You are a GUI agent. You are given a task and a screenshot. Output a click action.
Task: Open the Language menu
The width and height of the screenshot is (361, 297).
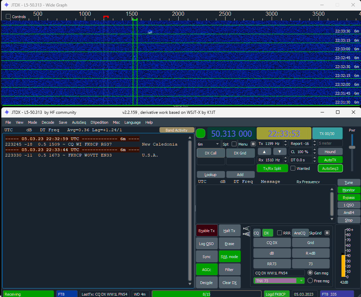click(133, 122)
